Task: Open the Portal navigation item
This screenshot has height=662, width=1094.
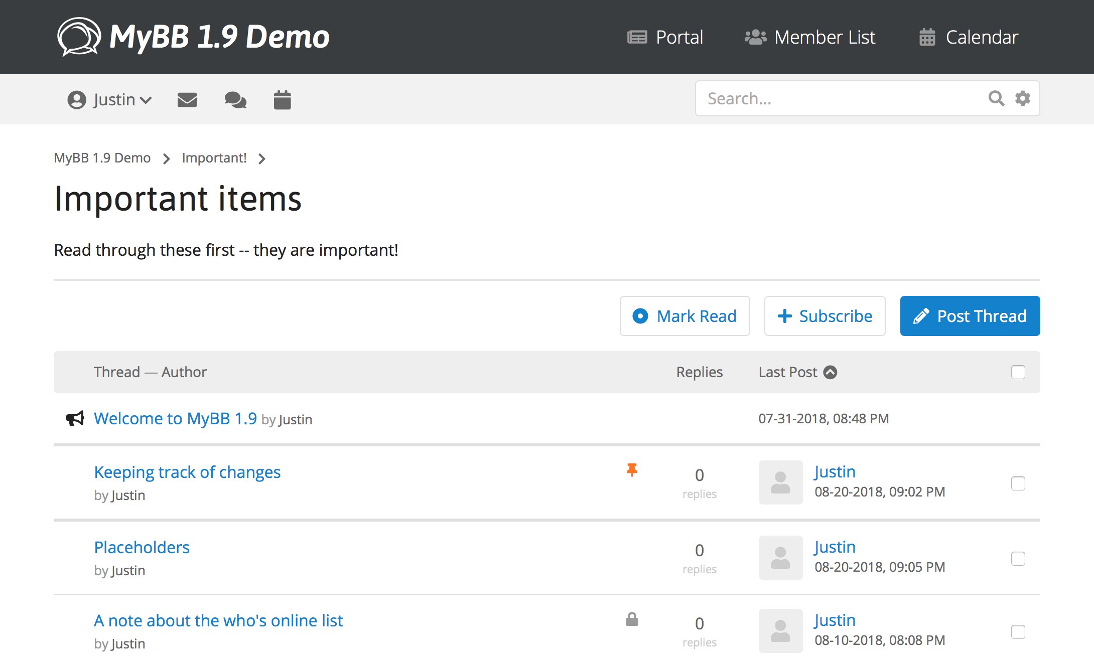Action: click(x=665, y=37)
